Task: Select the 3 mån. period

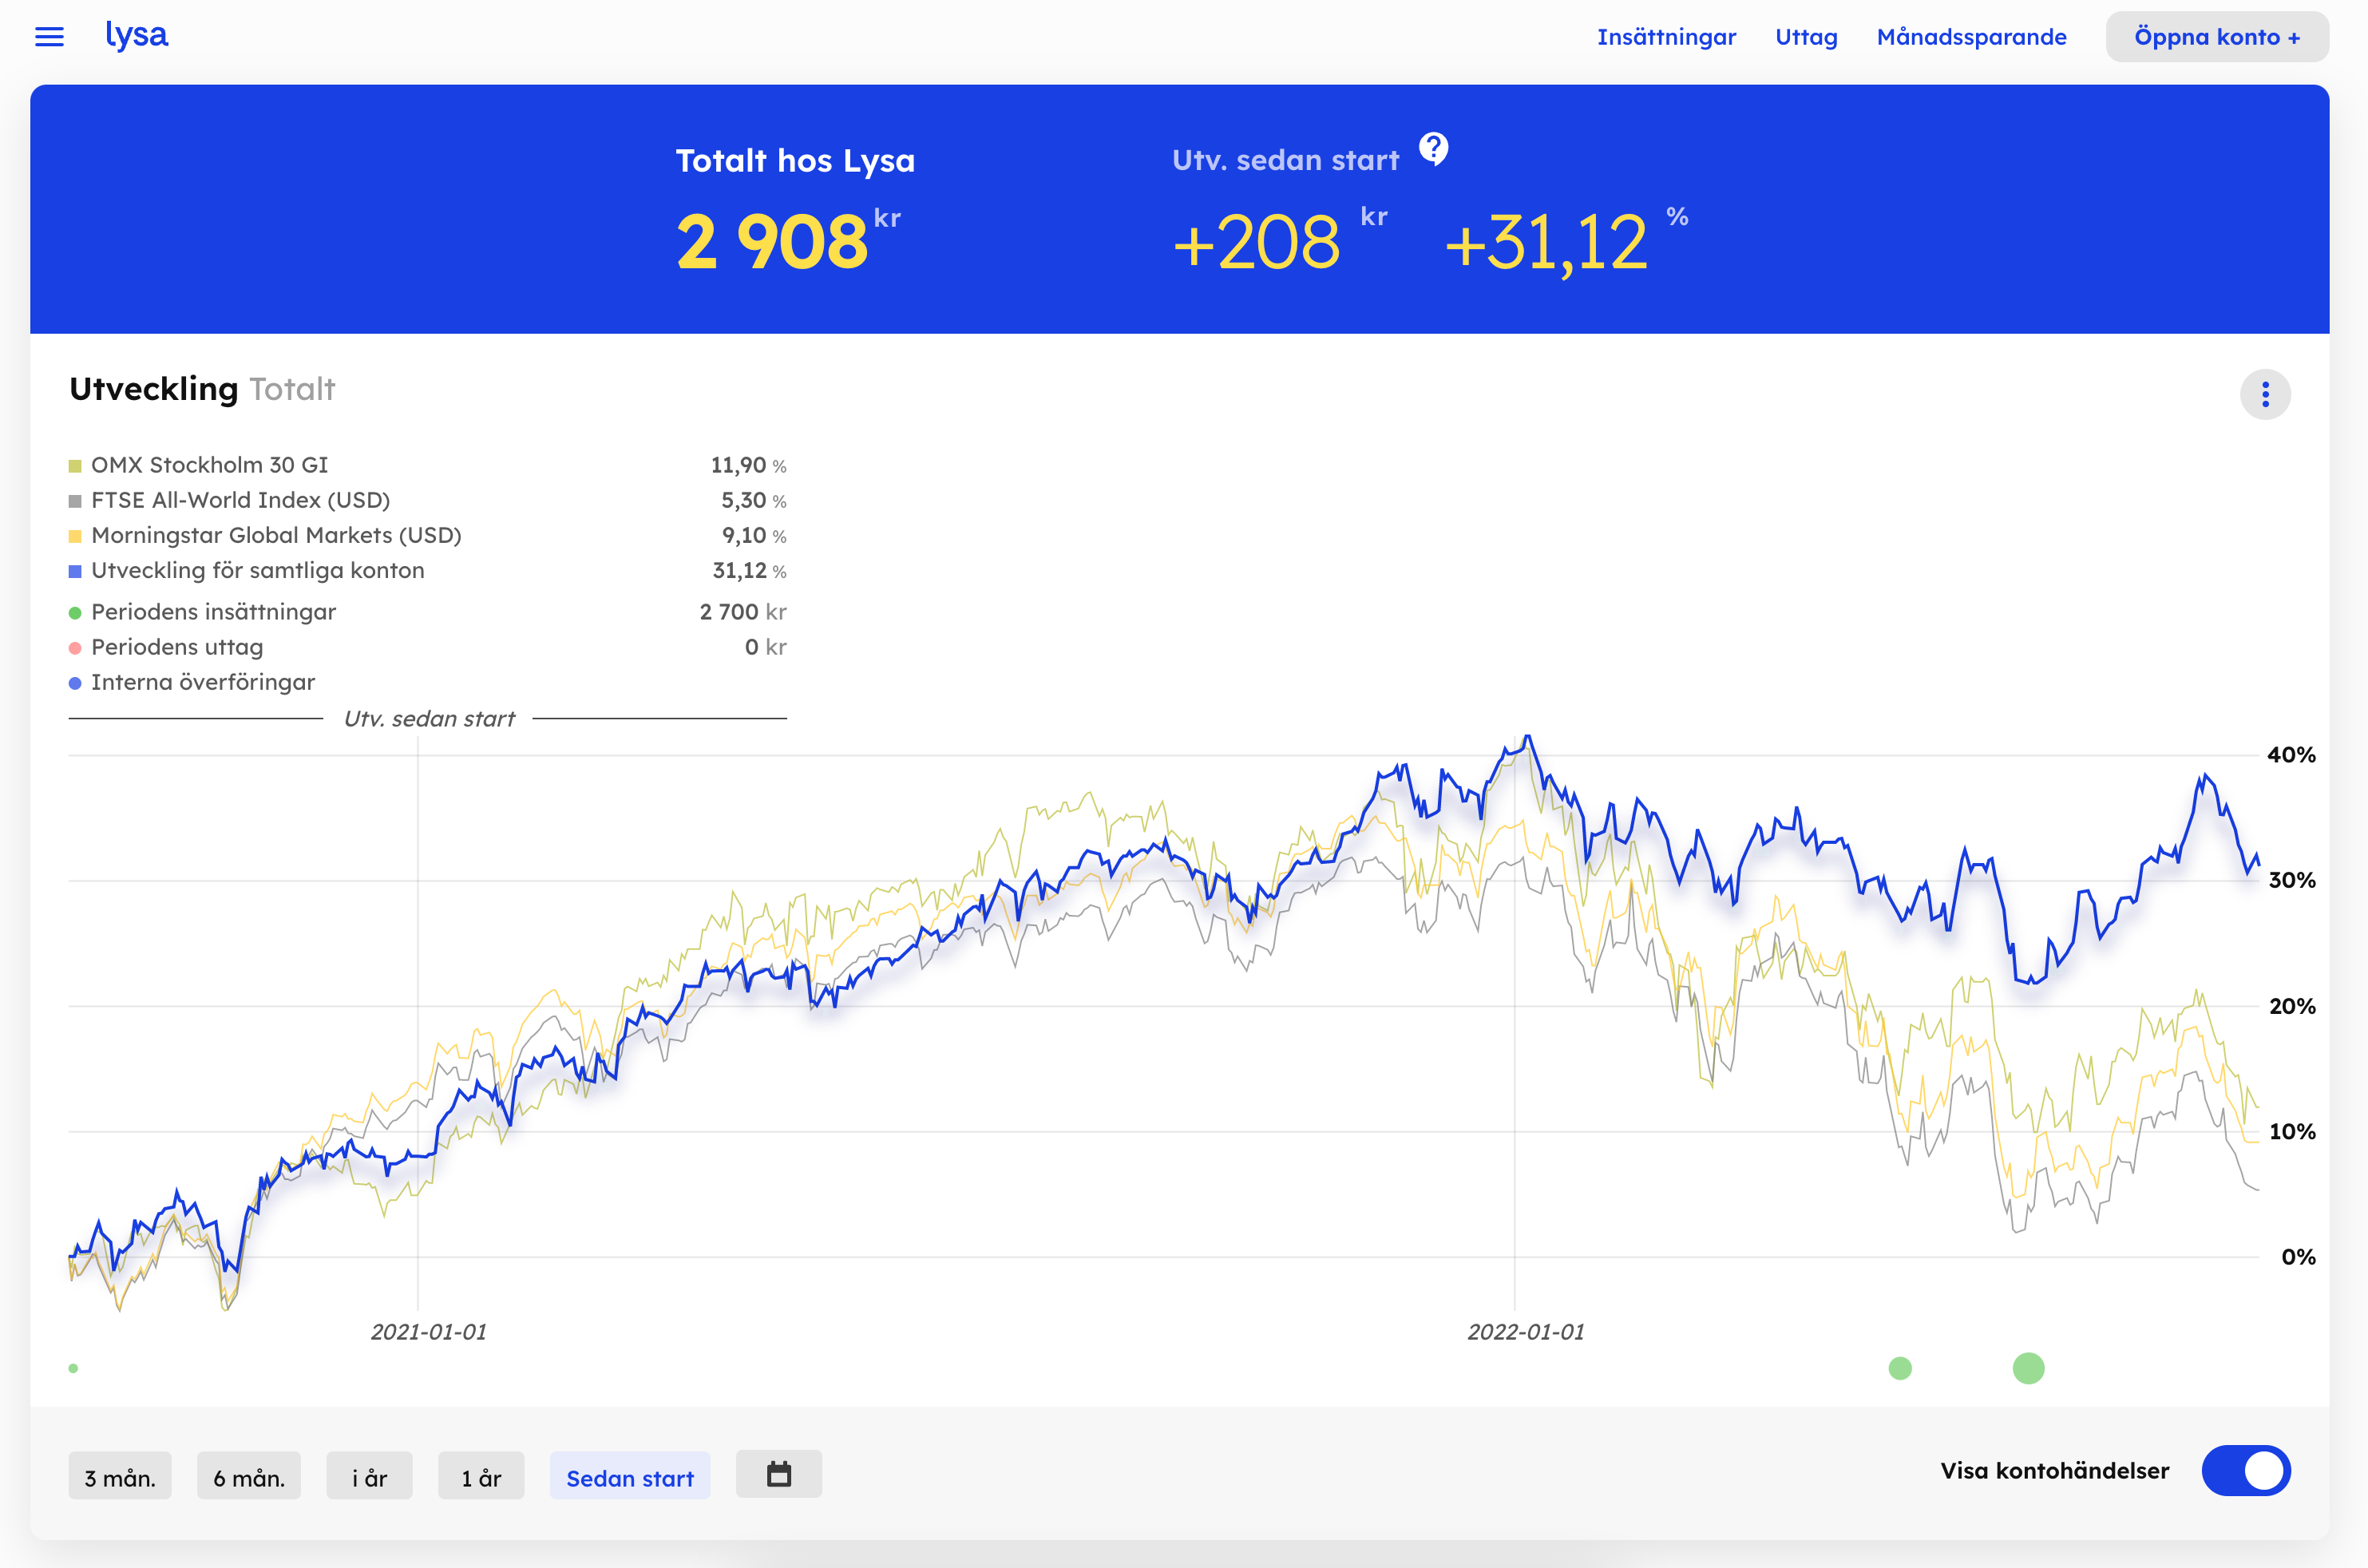Action: tap(120, 1476)
